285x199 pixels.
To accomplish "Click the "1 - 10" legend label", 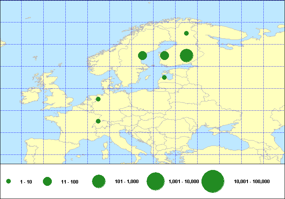I will click(x=26, y=182).
